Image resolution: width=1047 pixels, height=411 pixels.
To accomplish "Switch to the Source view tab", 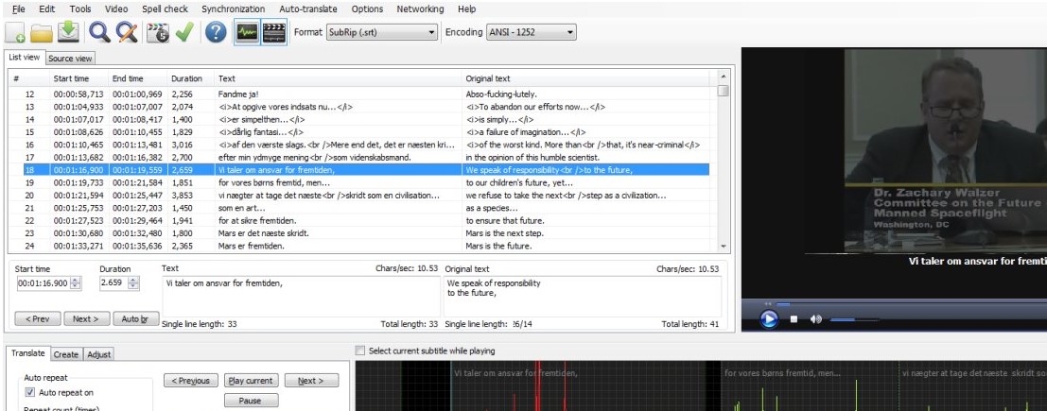I will point(71,59).
